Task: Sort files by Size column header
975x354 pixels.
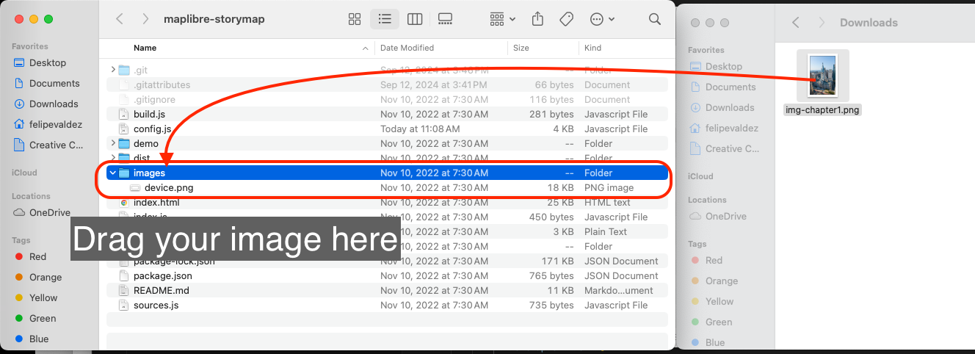Action: pos(521,48)
